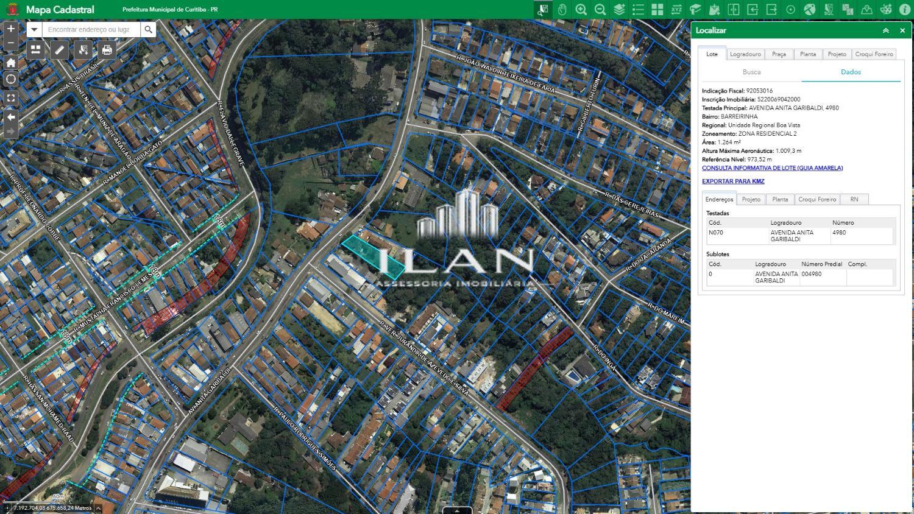
Task: Expand the search source dropdown arrow
Action: 34,29
